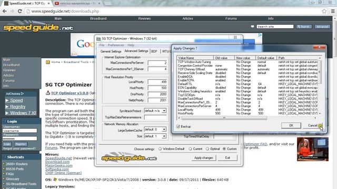This screenshot has width=337, height=189.
Task: Click the Apply changes button
Action: 204,157
